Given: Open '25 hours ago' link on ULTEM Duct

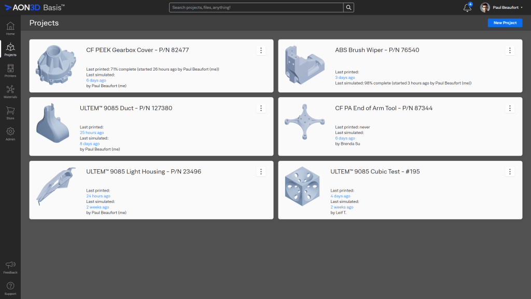Looking at the screenshot, I should coord(92,132).
